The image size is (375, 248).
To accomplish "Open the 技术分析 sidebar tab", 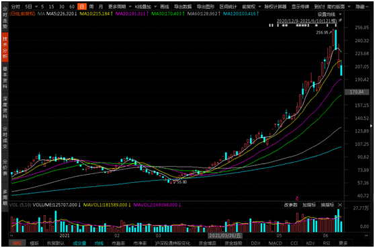I will [5, 47].
